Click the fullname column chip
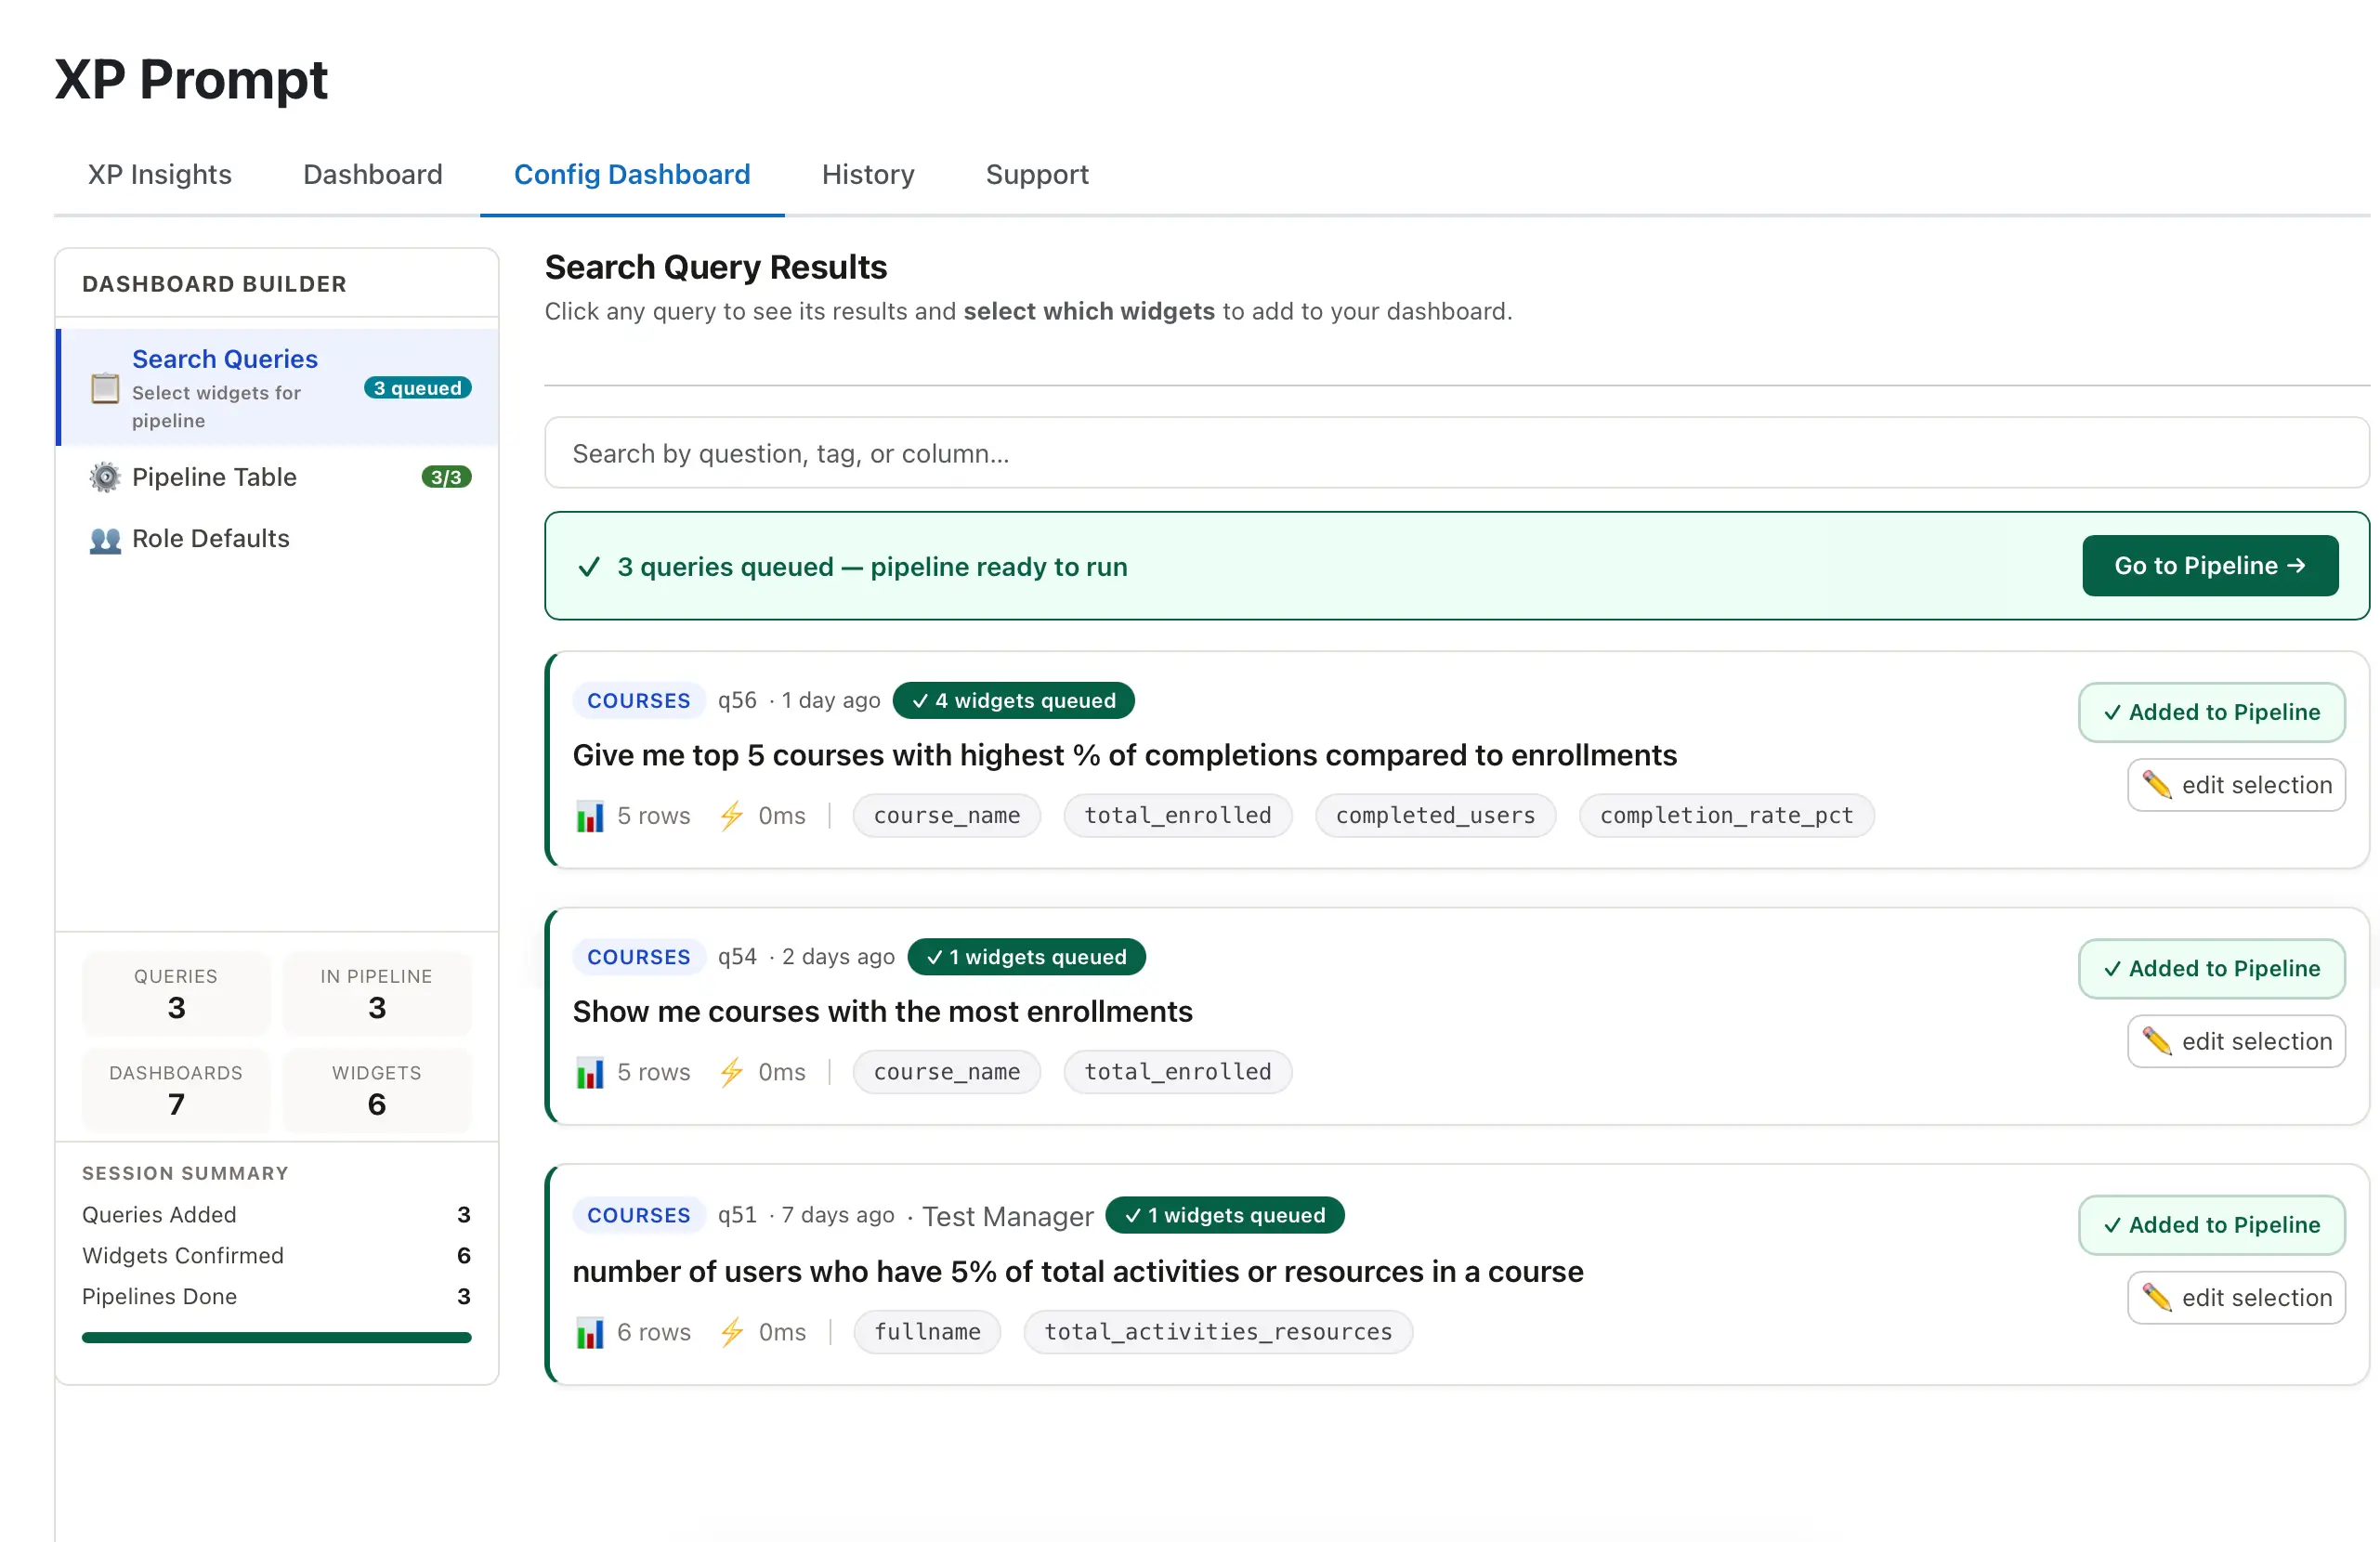Image resolution: width=2380 pixels, height=1542 pixels. (x=927, y=1332)
